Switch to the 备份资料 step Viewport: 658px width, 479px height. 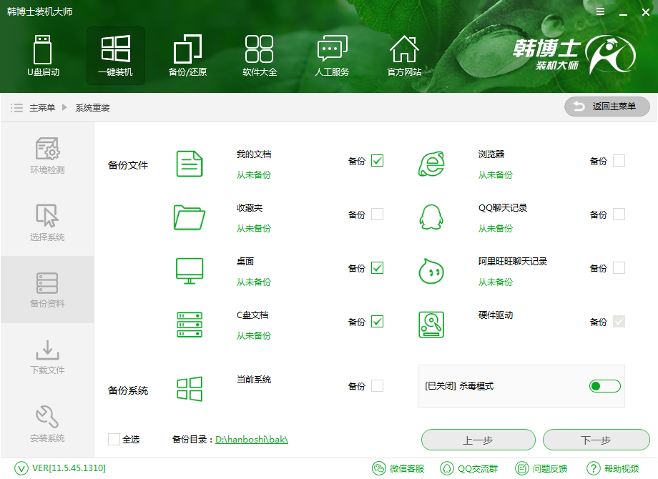[x=47, y=290]
